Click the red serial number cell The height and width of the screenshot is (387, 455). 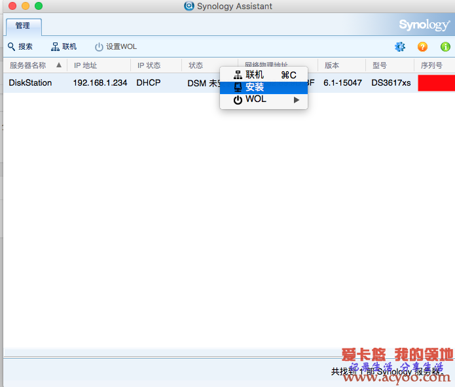[x=437, y=83]
